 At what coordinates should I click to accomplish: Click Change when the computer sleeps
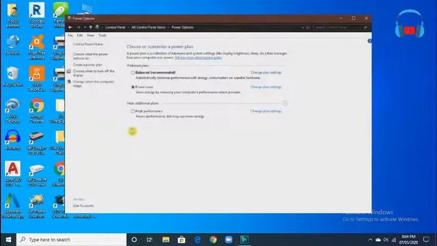click(x=94, y=83)
